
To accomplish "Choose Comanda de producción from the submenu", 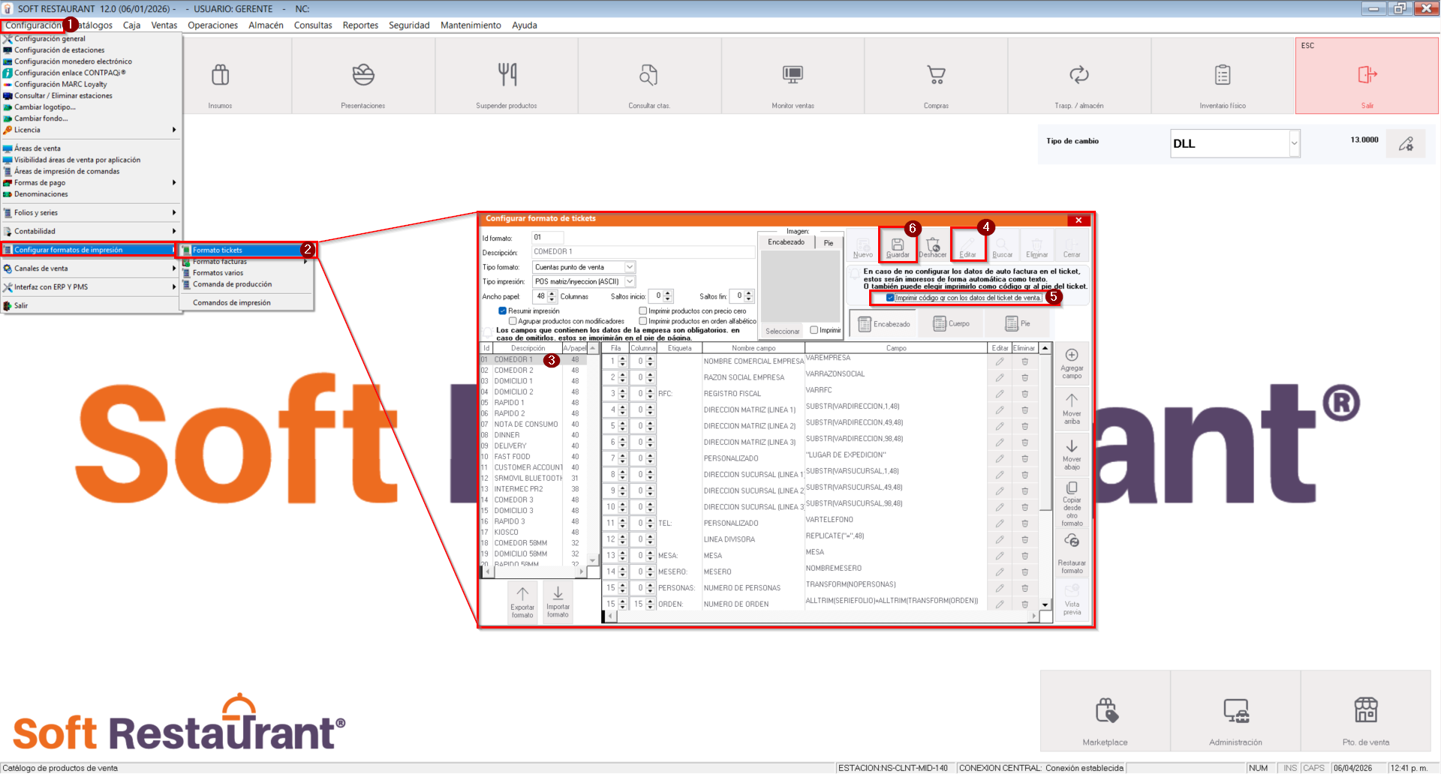I will click(x=247, y=284).
